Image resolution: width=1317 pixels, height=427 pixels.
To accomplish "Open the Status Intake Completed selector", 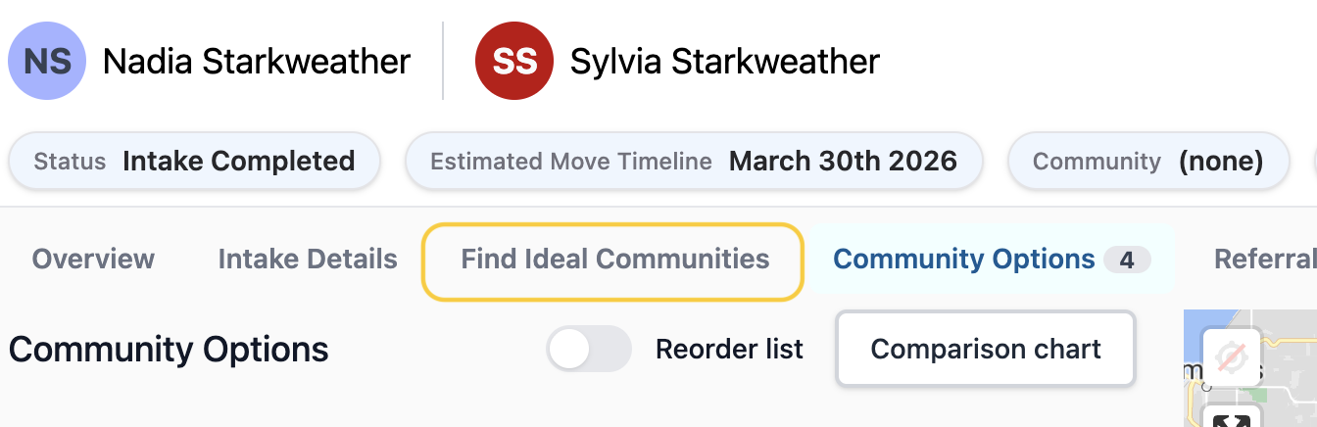I will [194, 161].
